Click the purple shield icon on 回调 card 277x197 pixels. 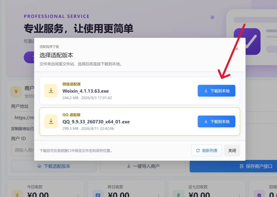pyautogui.click(x=259, y=194)
